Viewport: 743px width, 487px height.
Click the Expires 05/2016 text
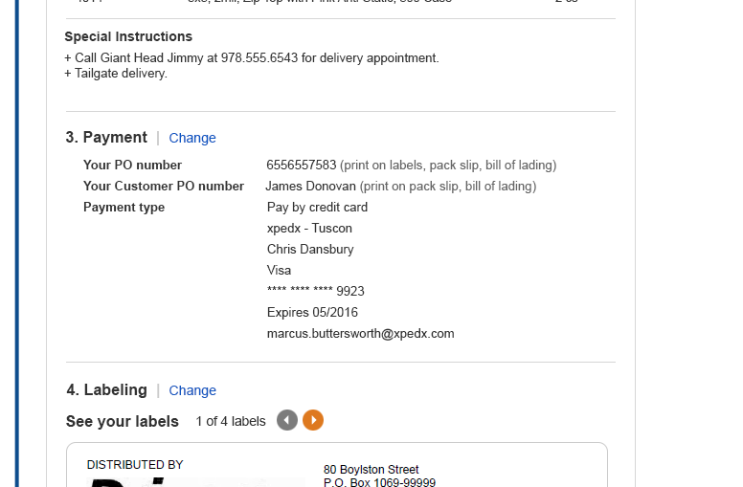[312, 312]
